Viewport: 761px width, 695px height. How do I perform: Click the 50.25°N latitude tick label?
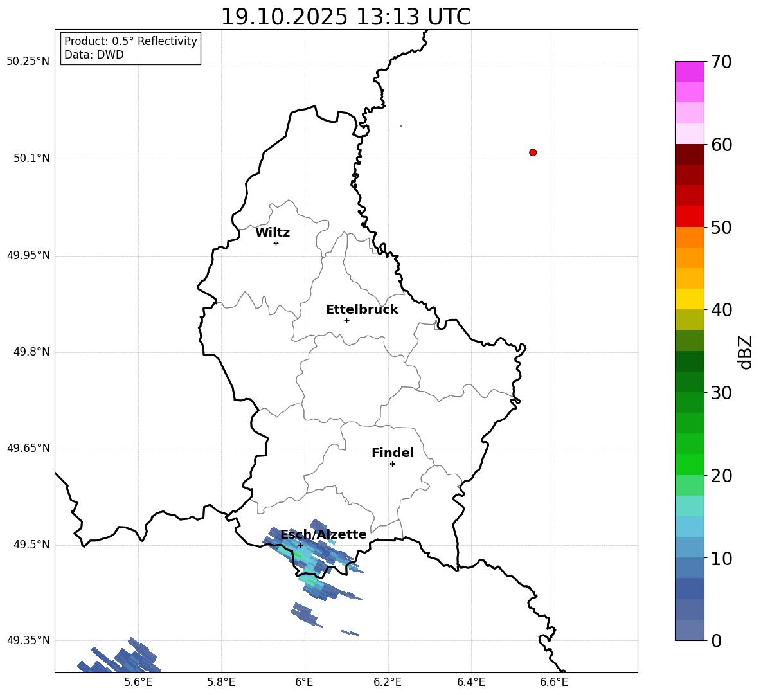pos(28,62)
